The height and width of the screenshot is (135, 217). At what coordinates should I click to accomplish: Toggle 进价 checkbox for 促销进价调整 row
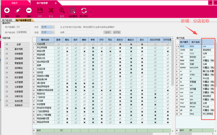pos(142,76)
